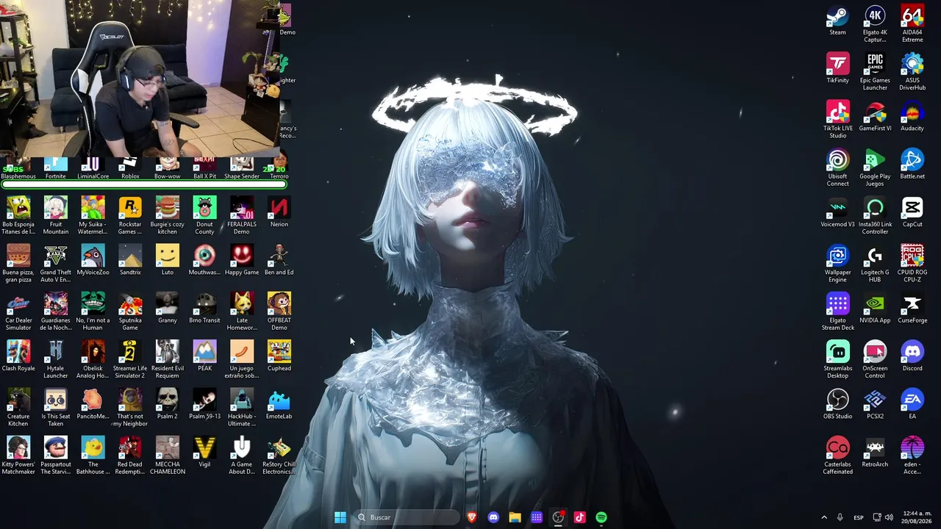The width and height of the screenshot is (941, 529).
Task: Select the Elgato Stream Deck desktop icon
Action: [x=837, y=312]
